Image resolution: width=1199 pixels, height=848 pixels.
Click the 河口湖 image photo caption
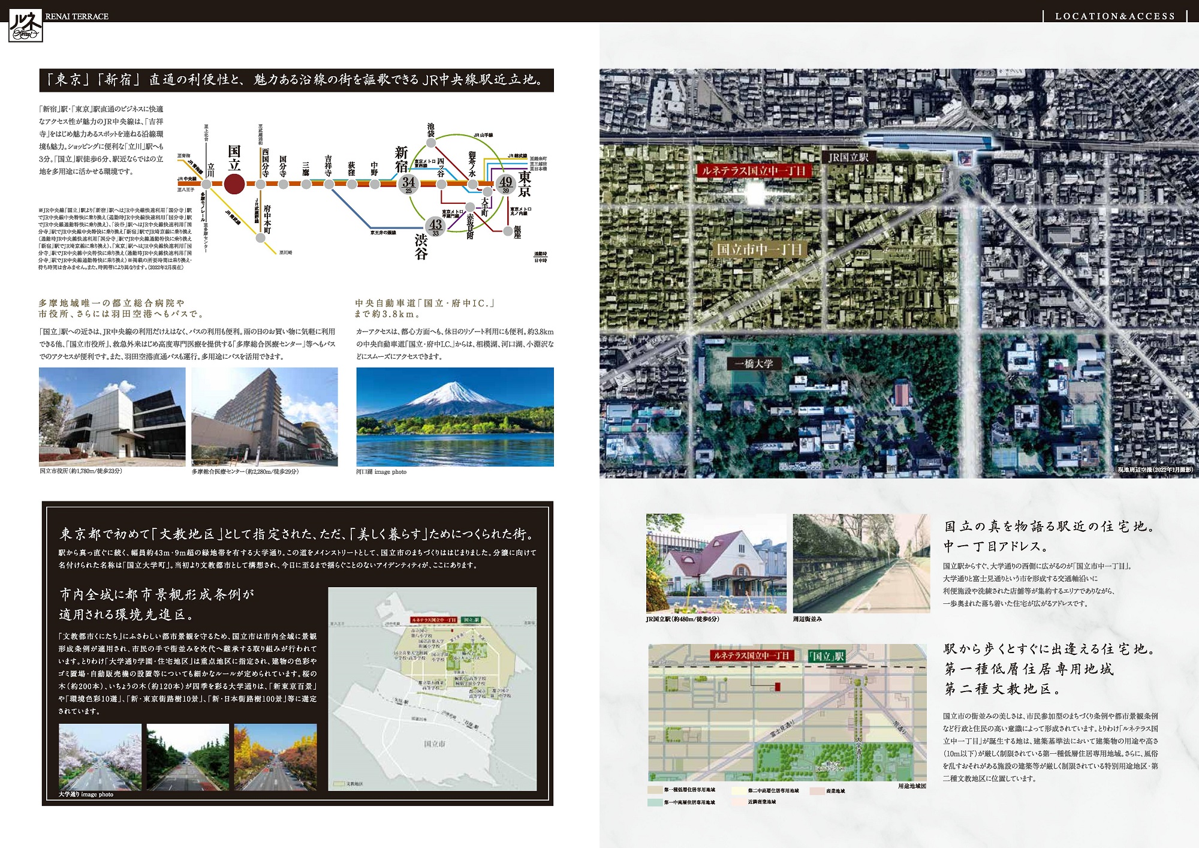tap(381, 472)
